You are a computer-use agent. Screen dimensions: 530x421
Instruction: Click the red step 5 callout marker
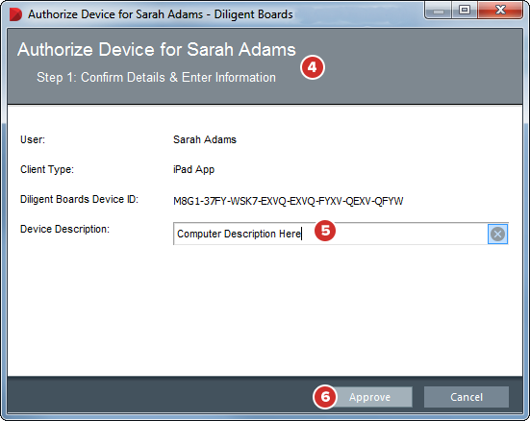click(x=325, y=231)
